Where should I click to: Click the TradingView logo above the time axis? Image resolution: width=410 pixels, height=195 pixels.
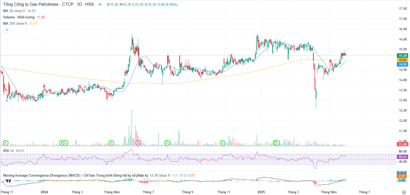tap(8, 181)
